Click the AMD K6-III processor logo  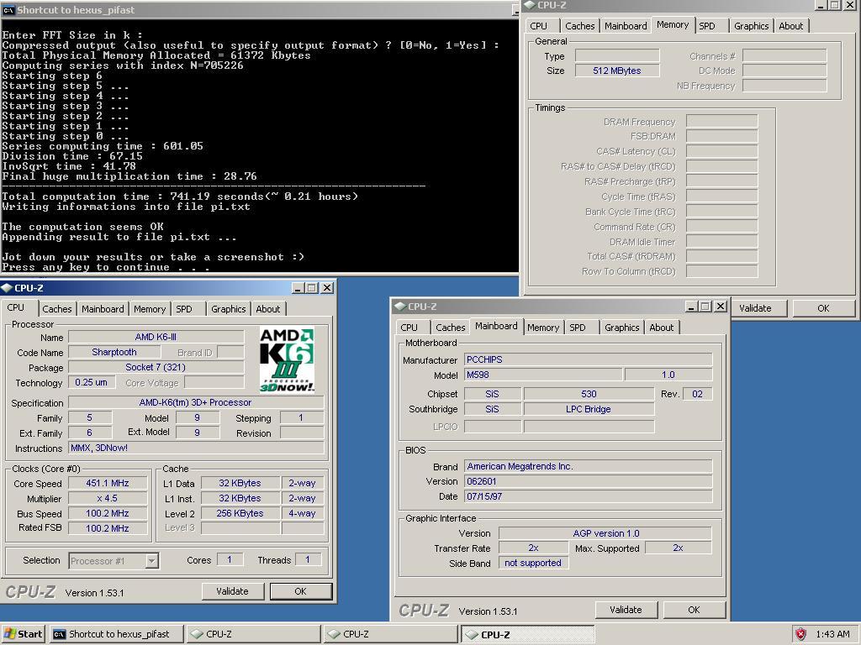tap(288, 359)
